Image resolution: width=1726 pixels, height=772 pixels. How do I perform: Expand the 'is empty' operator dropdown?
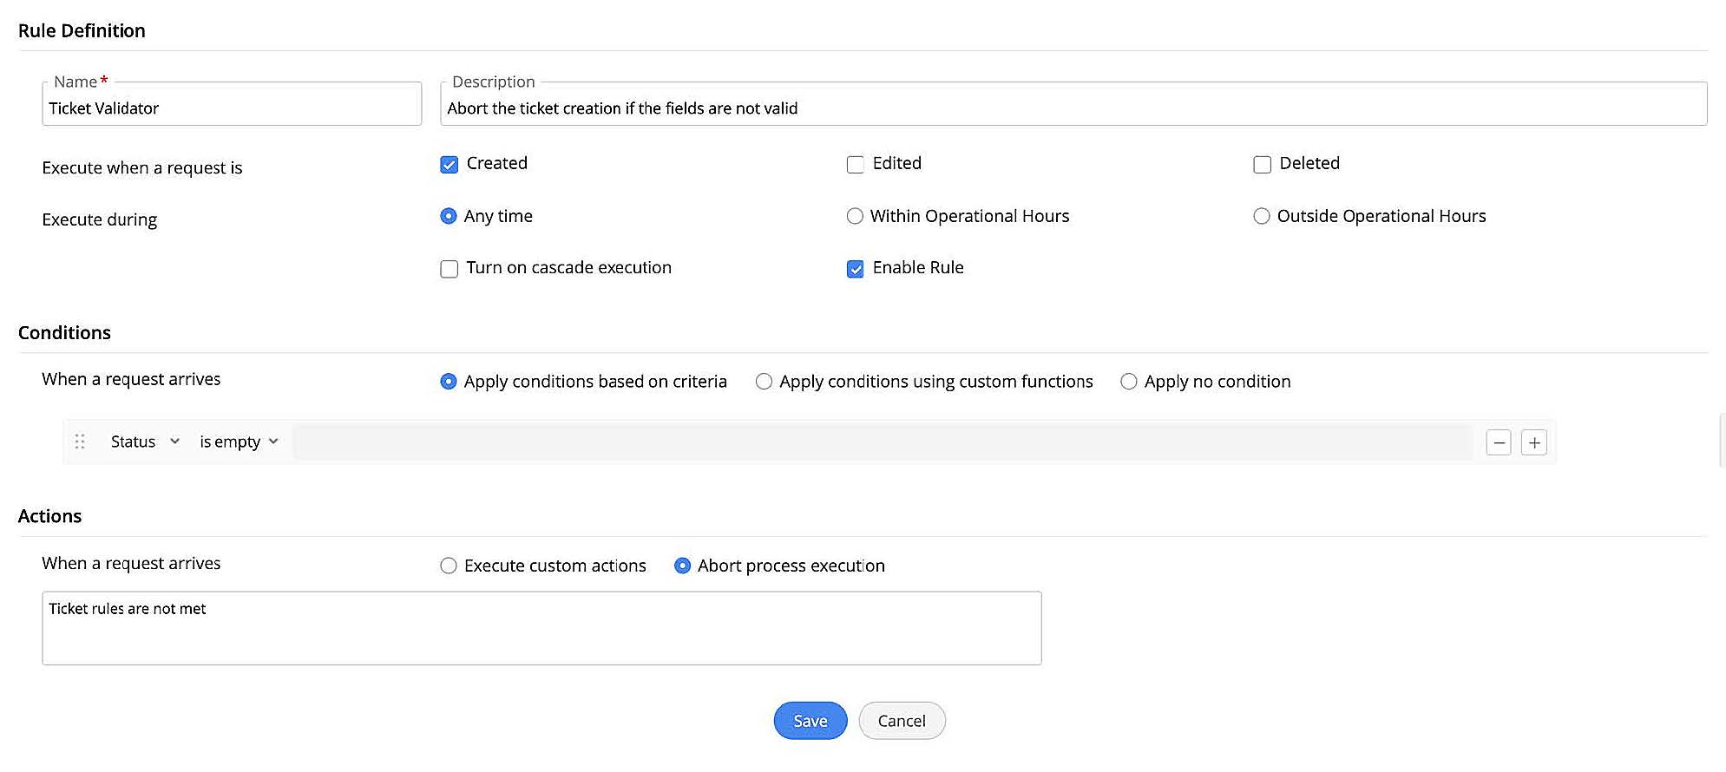click(x=239, y=442)
